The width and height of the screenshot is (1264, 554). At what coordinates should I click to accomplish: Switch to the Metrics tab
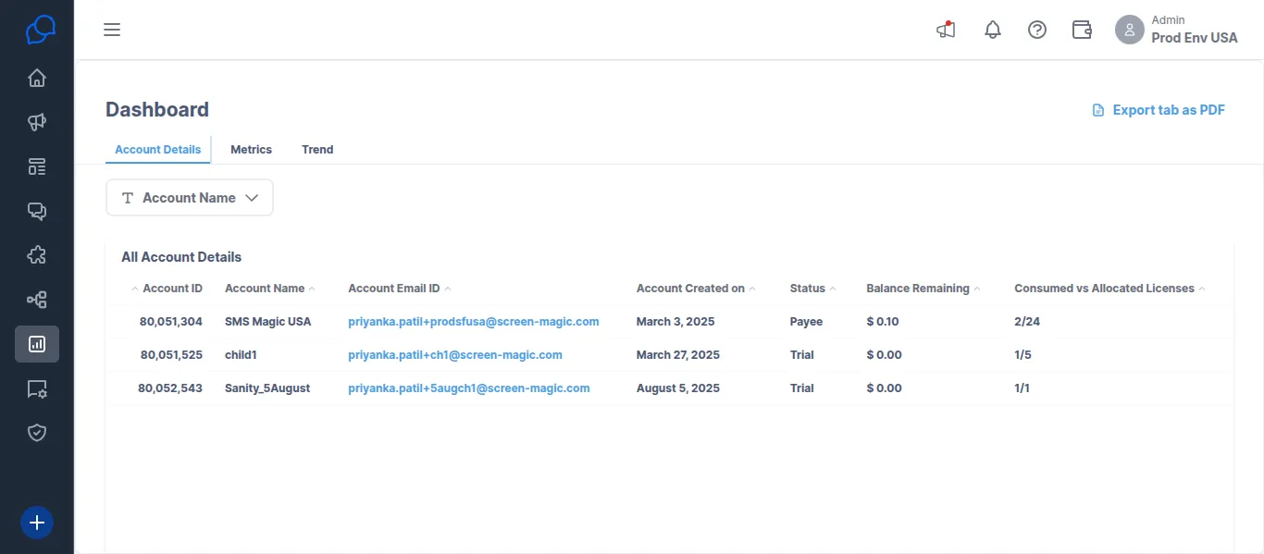click(x=251, y=149)
